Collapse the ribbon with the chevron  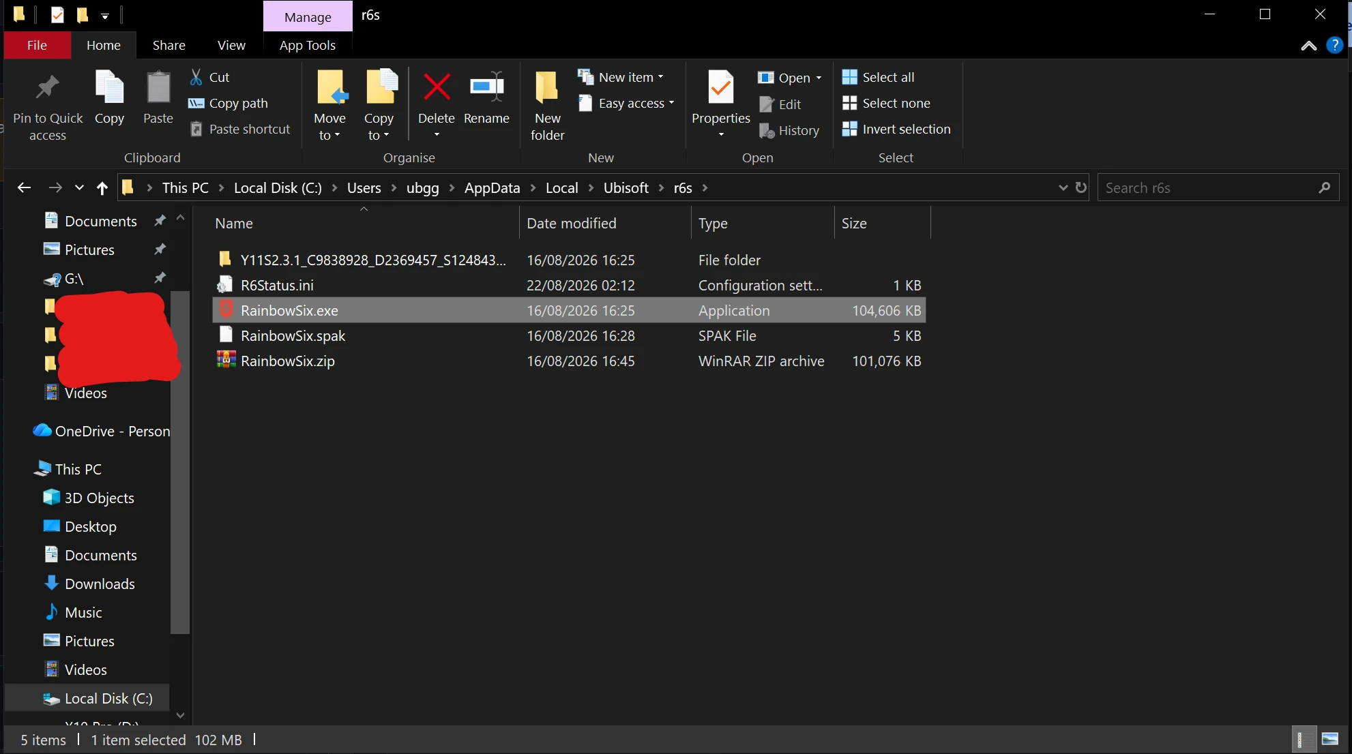pos(1308,46)
